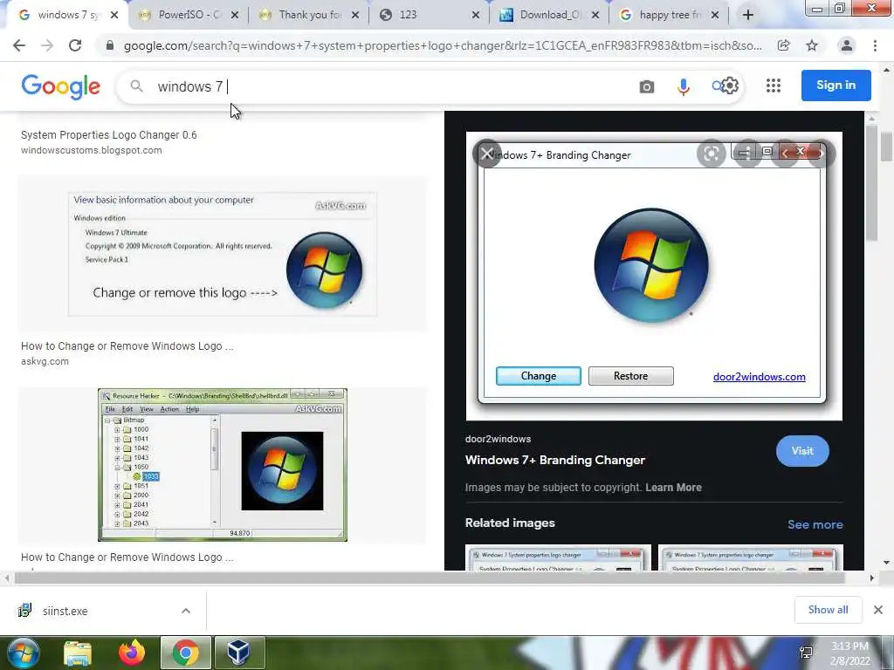
Task: Open Chrome profile avatar menu
Action: click(x=847, y=45)
